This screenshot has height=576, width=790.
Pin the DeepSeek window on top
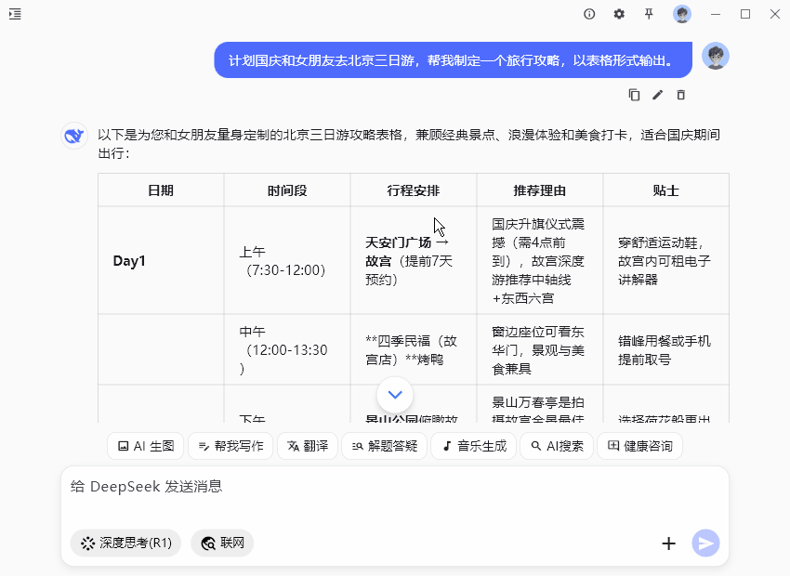648,14
